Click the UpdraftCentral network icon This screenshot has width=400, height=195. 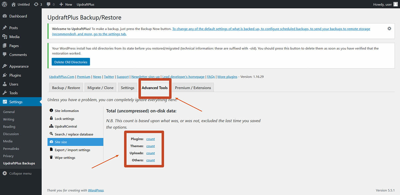click(51, 126)
